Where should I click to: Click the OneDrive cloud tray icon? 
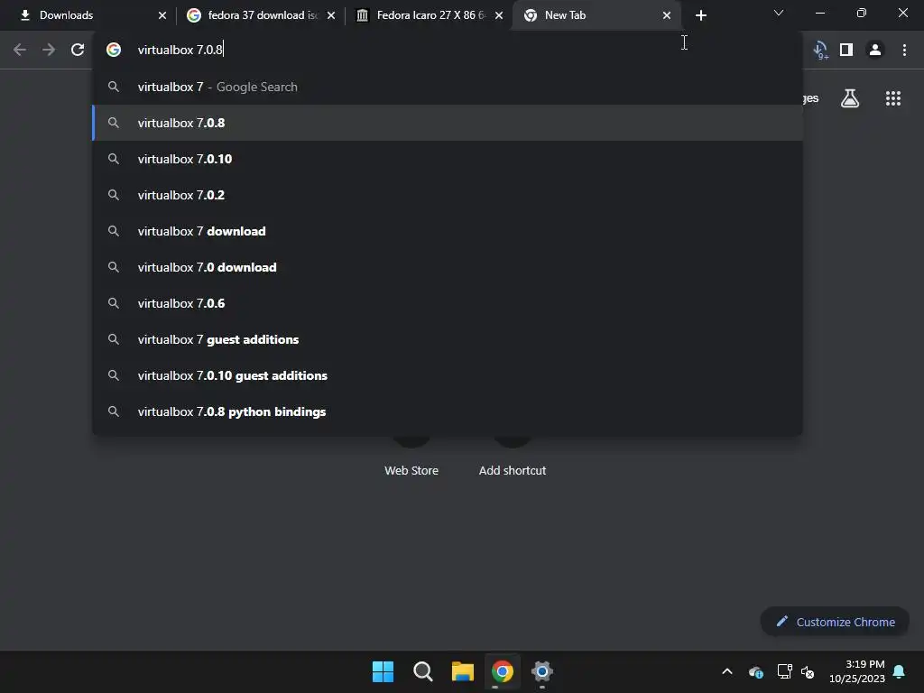click(x=756, y=671)
